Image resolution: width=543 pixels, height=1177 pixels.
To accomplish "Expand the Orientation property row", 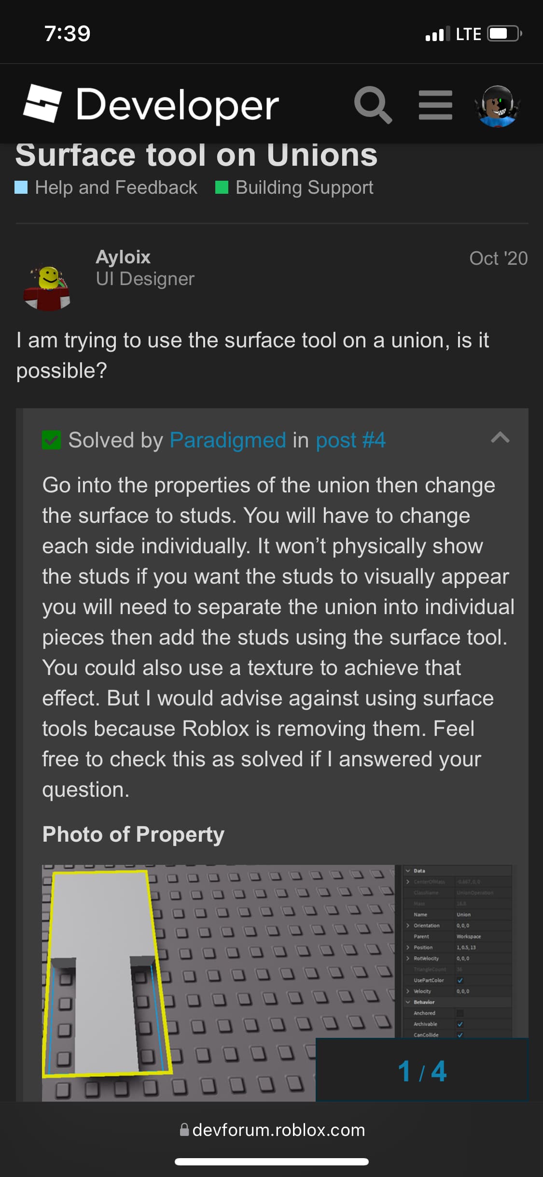I will coord(408,926).
